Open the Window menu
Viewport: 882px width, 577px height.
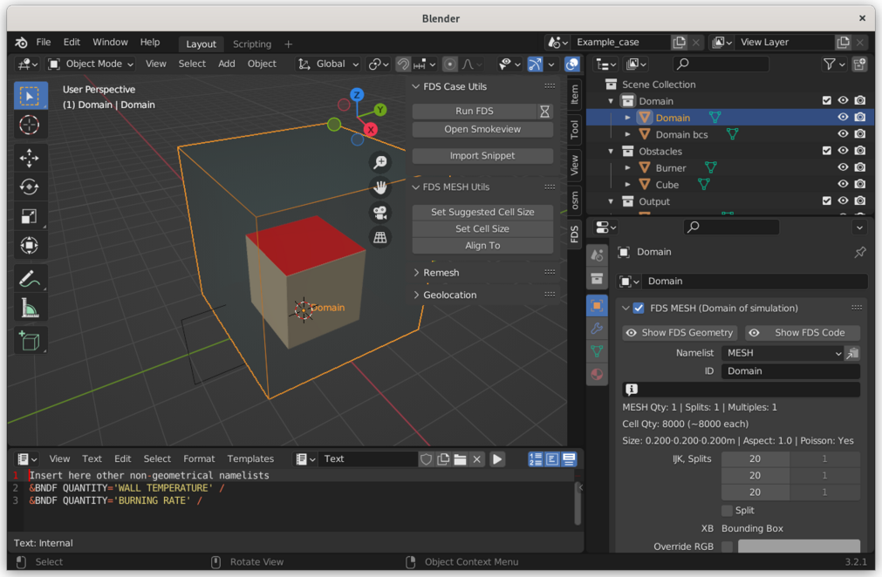[110, 42]
